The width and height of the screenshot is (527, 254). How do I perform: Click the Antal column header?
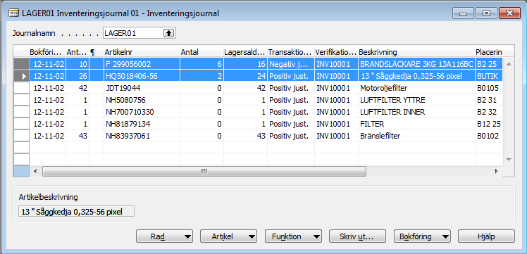coord(201,52)
